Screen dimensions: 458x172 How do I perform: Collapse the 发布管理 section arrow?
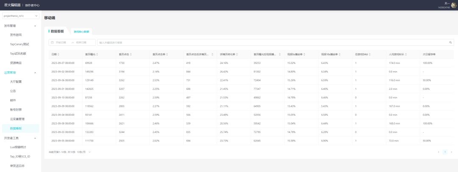tap(35, 26)
